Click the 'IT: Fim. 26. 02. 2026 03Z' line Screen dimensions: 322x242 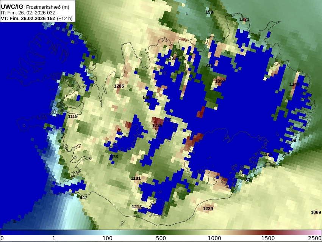28,13
